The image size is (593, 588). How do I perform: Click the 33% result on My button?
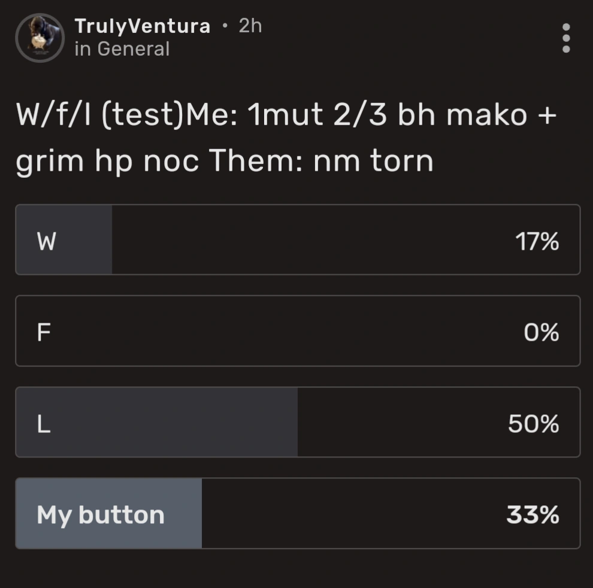[x=533, y=515]
